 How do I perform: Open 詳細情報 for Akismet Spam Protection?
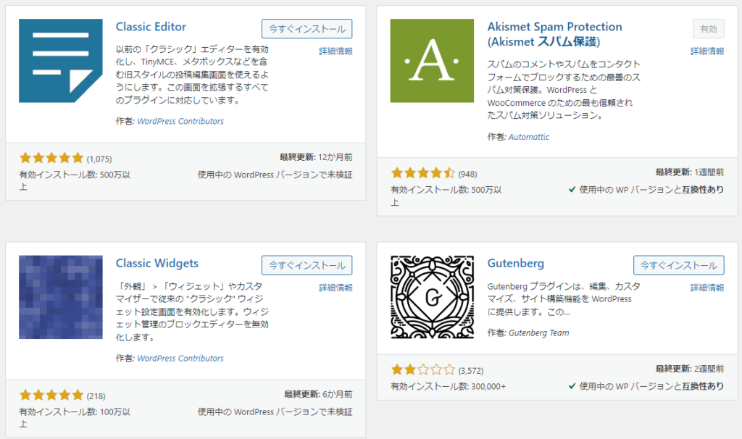707,51
